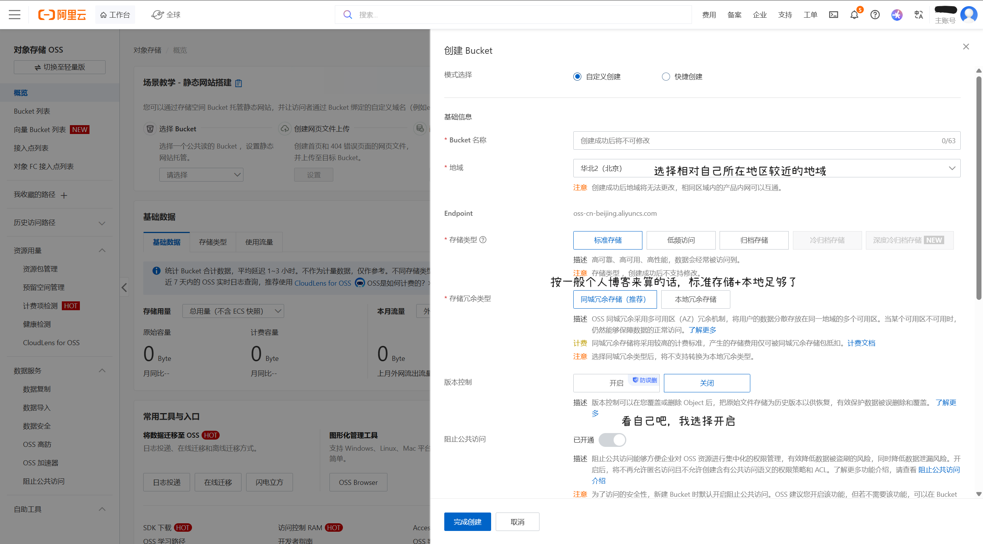This screenshot has height=544, width=983.
Task: Select the 自定义创建 radio button
Action: click(577, 76)
